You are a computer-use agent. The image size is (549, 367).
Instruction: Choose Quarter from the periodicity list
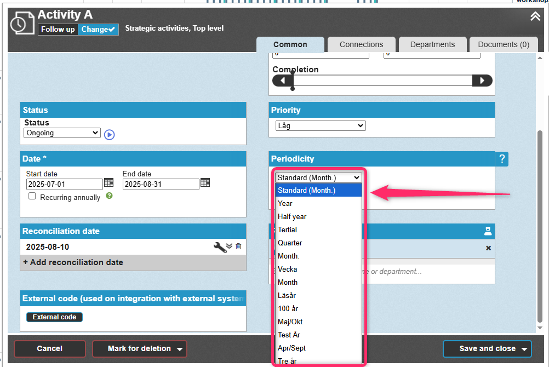[290, 243]
